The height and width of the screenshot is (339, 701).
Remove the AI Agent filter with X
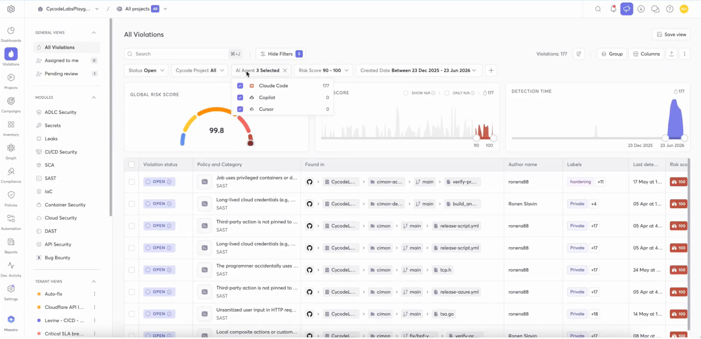pyautogui.click(x=285, y=70)
